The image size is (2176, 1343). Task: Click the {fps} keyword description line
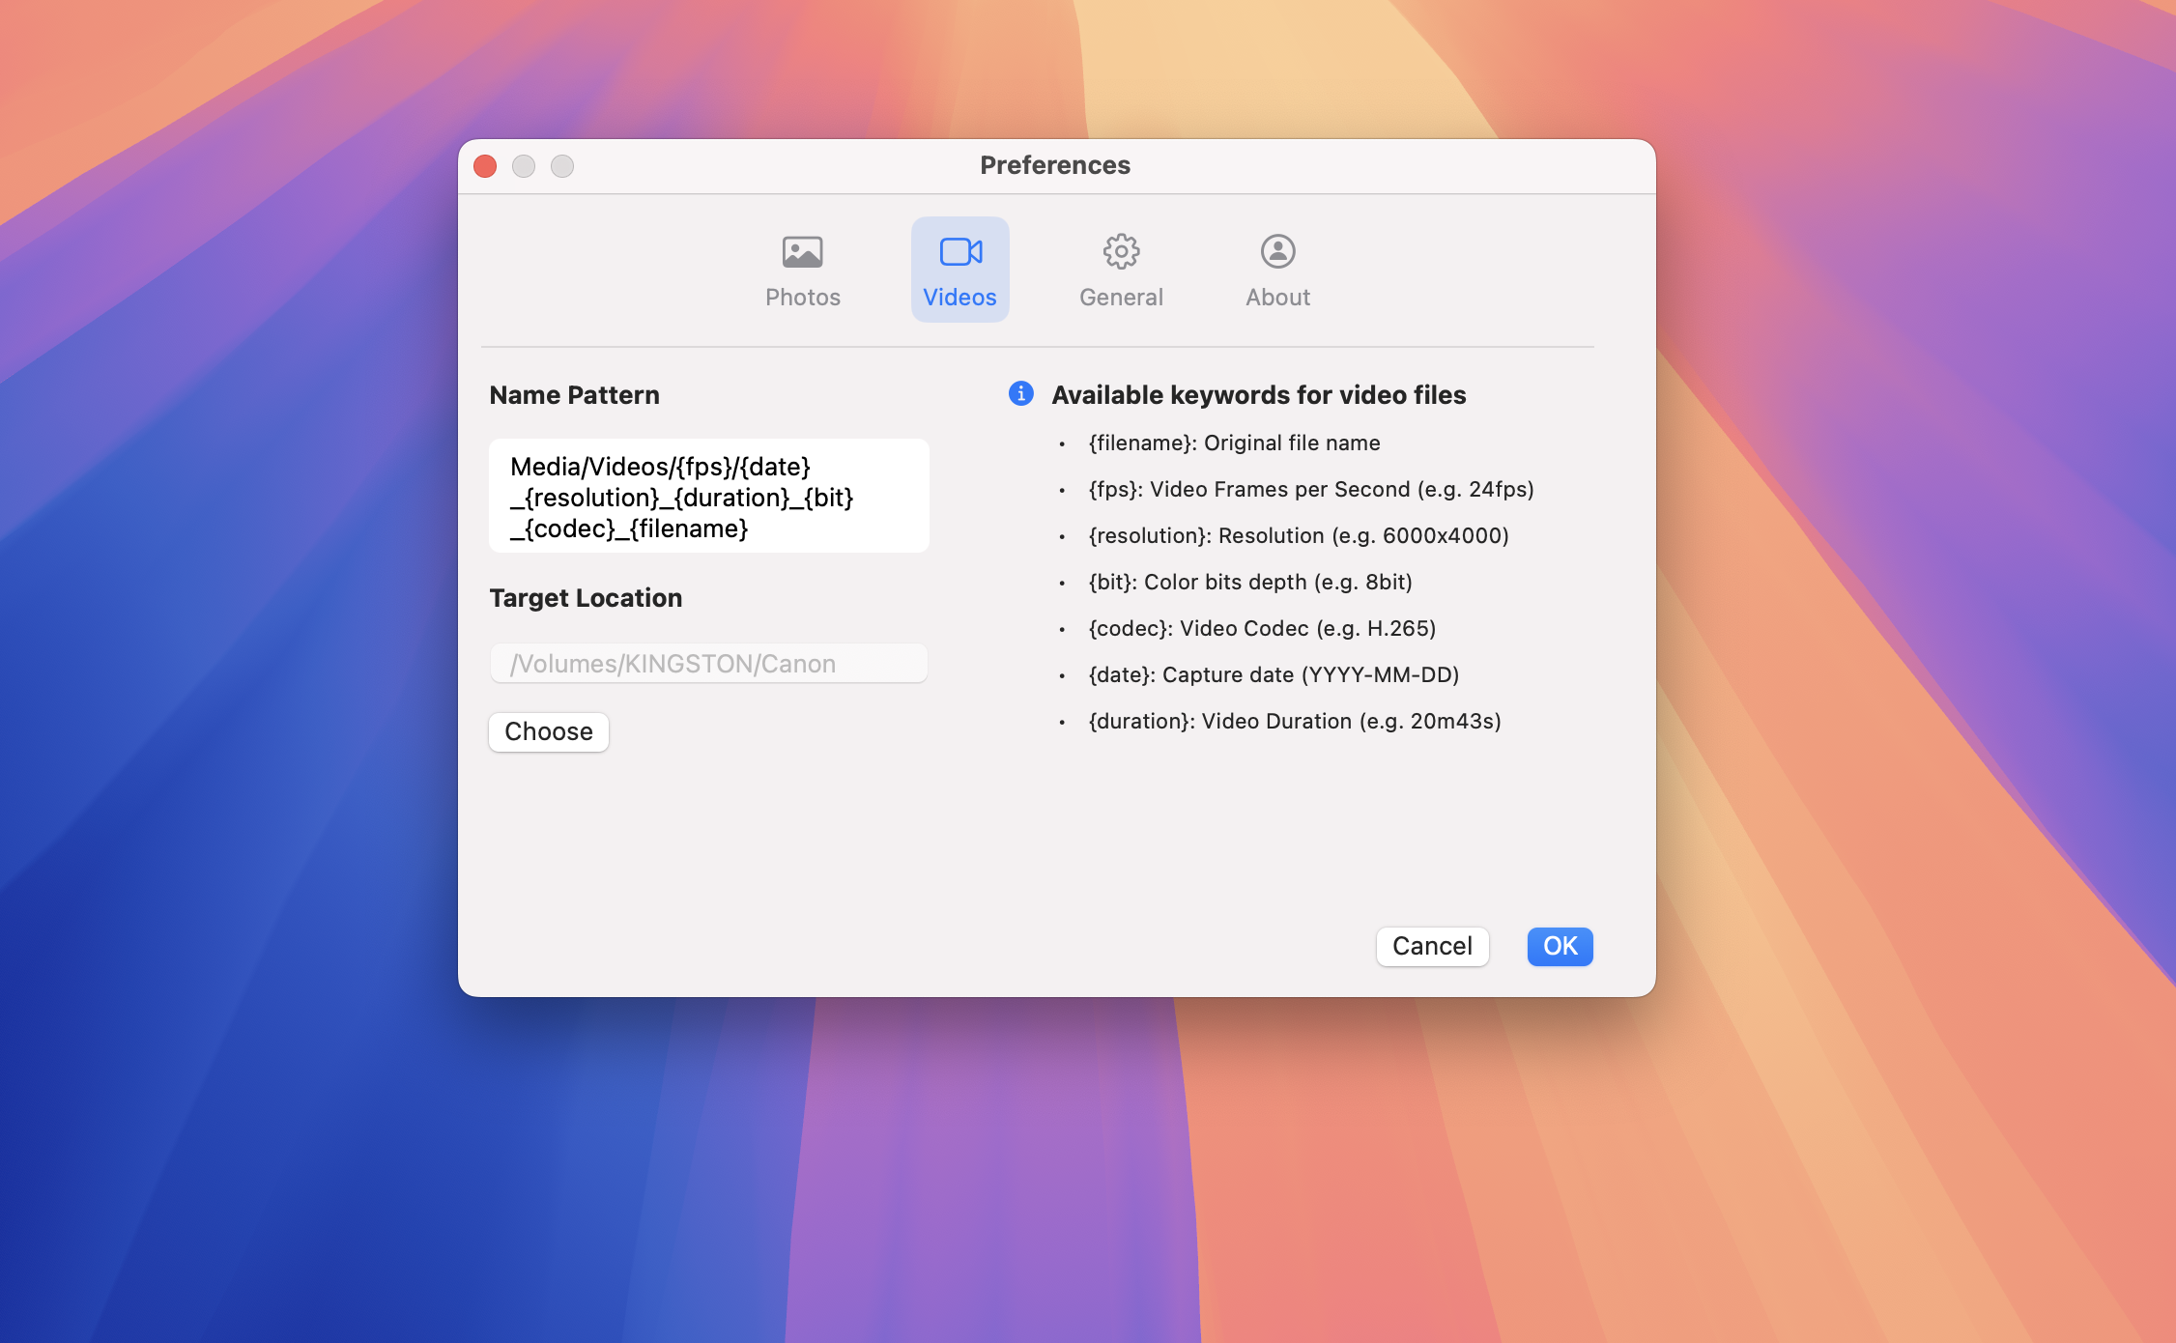[x=1310, y=490]
